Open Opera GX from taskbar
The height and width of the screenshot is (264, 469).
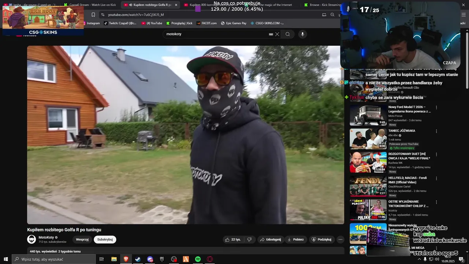[x=210, y=259]
